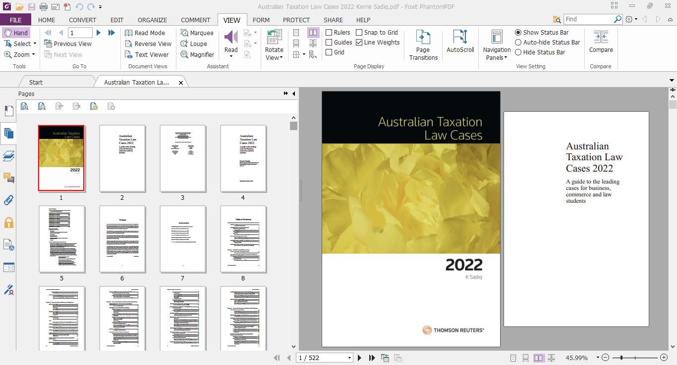Image resolution: width=677 pixels, height=365 pixels.
Task: Open the page number dropdown in status bar
Action: (349, 358)
